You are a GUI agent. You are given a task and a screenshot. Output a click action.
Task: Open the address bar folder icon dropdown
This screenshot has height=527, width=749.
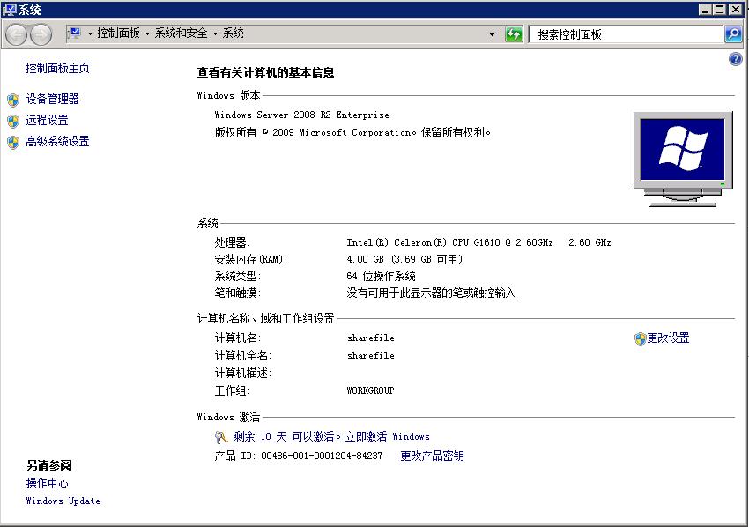tap(77, 33)
